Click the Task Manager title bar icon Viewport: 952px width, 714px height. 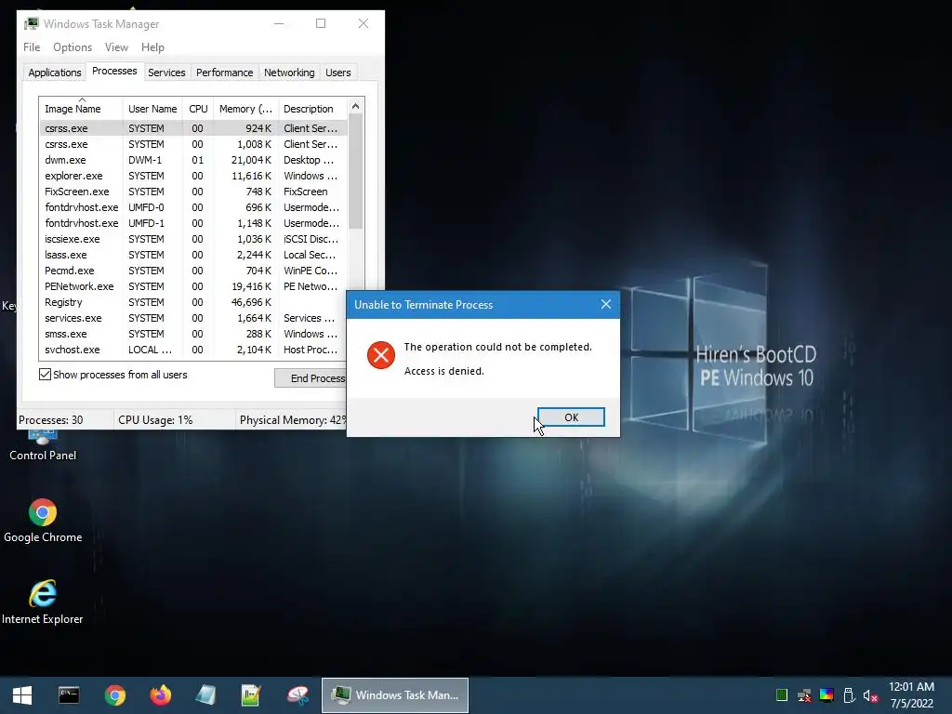[x=31, y=23]
